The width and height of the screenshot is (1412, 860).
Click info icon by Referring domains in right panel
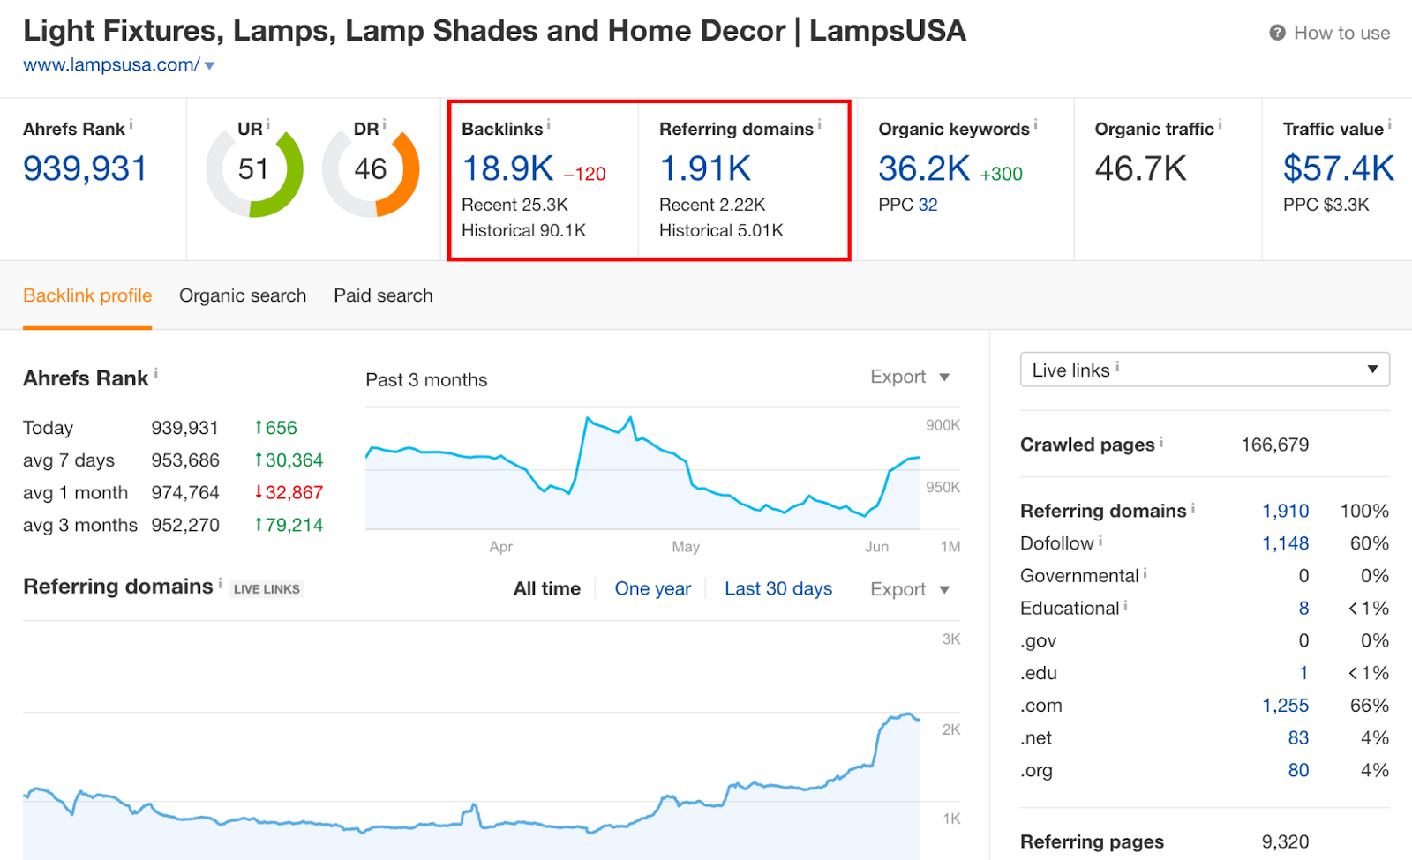pyautogui.click(x=1193, y=507)
